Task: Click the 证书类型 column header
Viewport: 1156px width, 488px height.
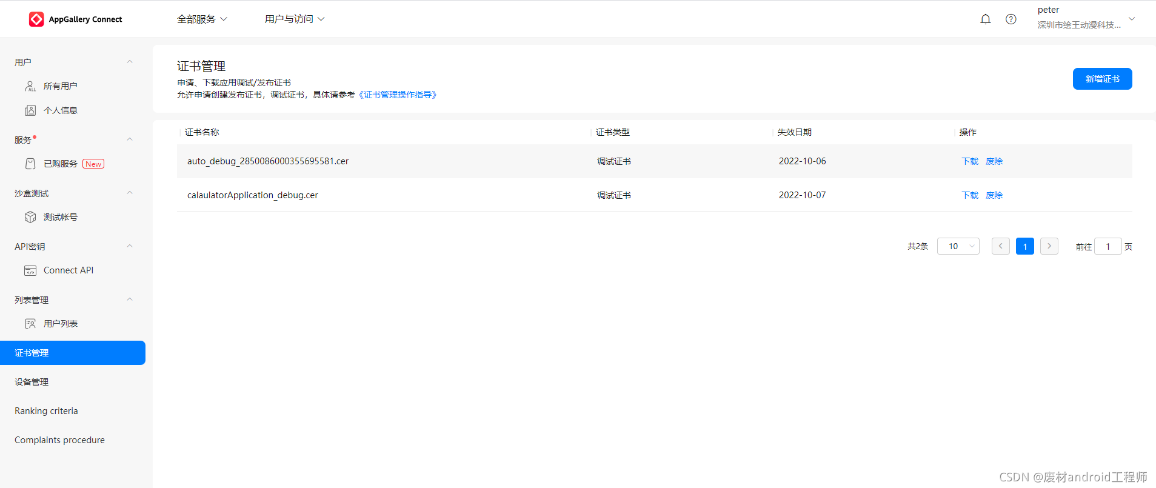Action: coord(613,132)
